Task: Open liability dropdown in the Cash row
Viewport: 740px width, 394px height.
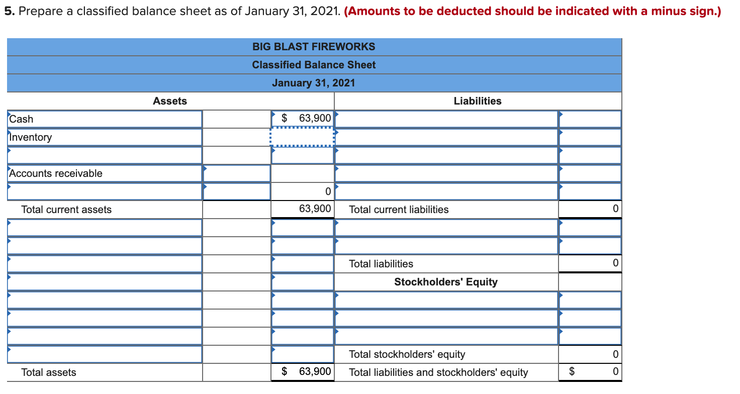Action: [446, 119]
